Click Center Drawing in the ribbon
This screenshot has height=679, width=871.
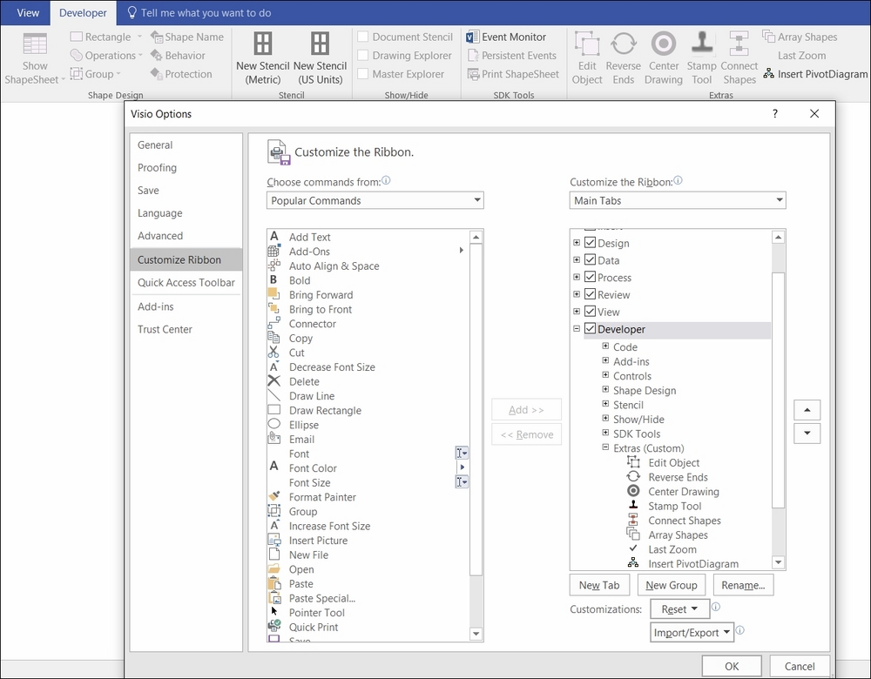(x=663, y=58)
